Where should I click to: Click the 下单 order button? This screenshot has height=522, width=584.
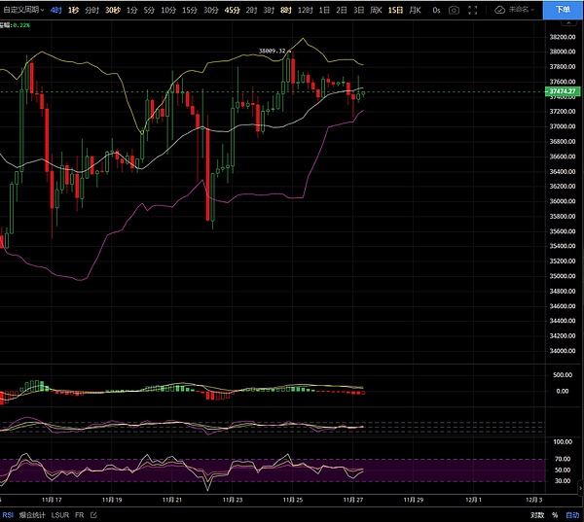[x=564, y=9]
